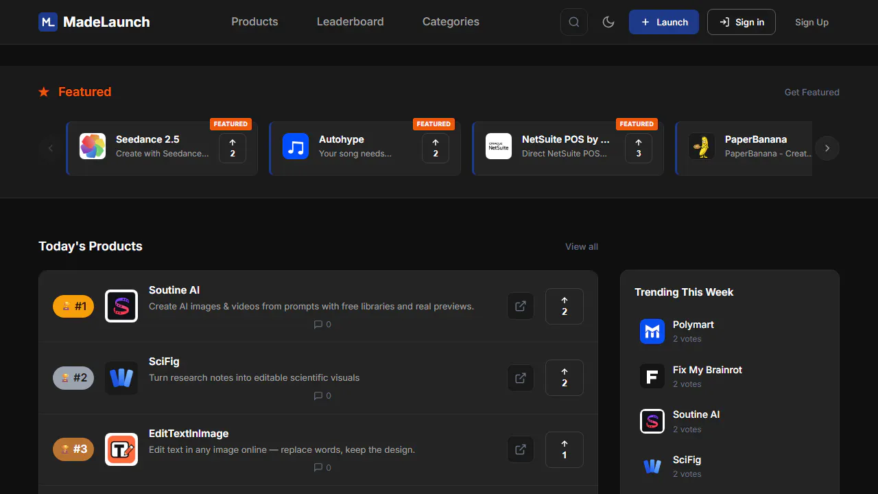Screen dimensions: 878x494
Task: Click the Launch button
Action: (x=664, y=22)
